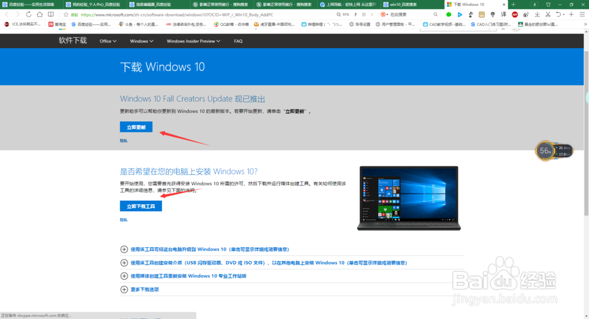589x319 pixels.
Task: Open the red ABP adblock icon
Action: tap(515, 15)
